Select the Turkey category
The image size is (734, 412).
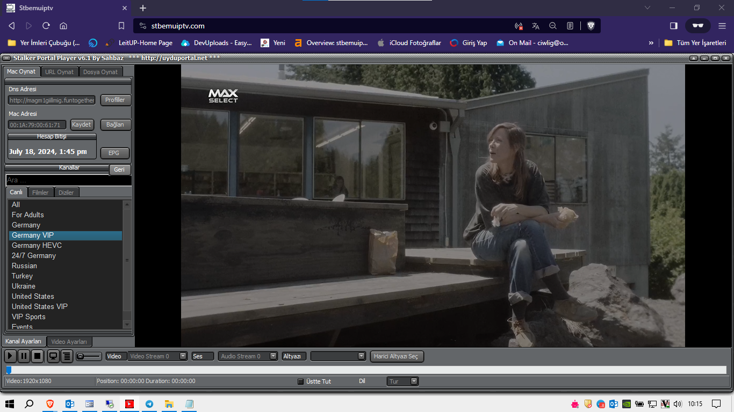coord(65,276)
